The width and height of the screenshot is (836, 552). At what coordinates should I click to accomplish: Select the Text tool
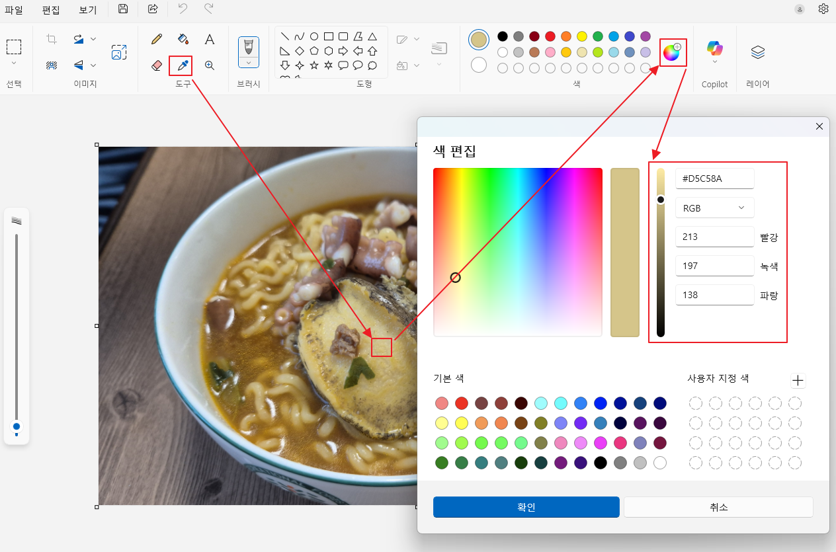coord(210,39)
